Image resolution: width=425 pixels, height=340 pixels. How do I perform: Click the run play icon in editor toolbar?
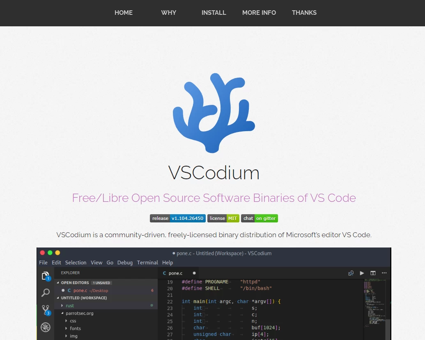(362, 273)
